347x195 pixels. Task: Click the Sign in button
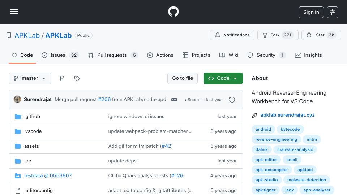tap(311, 12)
